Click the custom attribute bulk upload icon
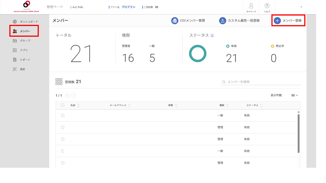 [223, 21]
